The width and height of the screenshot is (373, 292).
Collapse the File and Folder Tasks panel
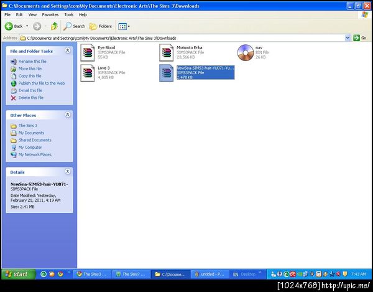[68, 50]
